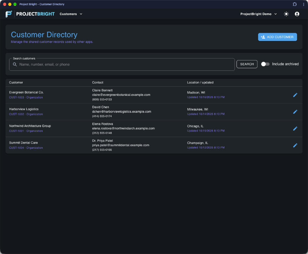This screenshot has height=254, width=308.
Task: Click contact name David Chen
Action: [101, 107]
